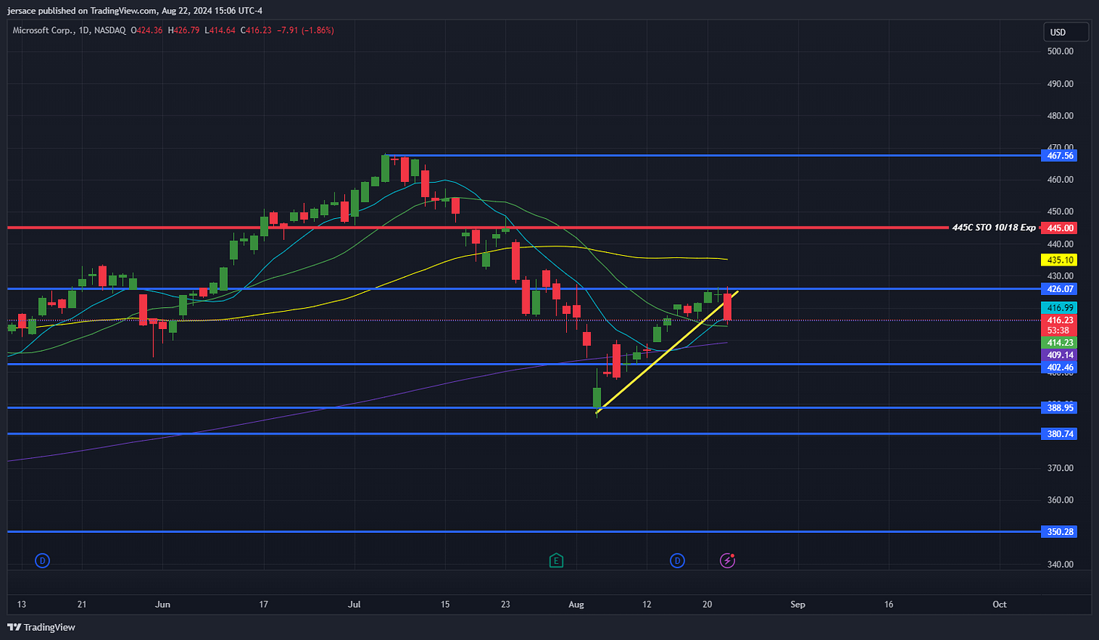This screenshot has height=640, width=1099.
Task: Click the first dividend D marker in May
Action: pos(43,561)
